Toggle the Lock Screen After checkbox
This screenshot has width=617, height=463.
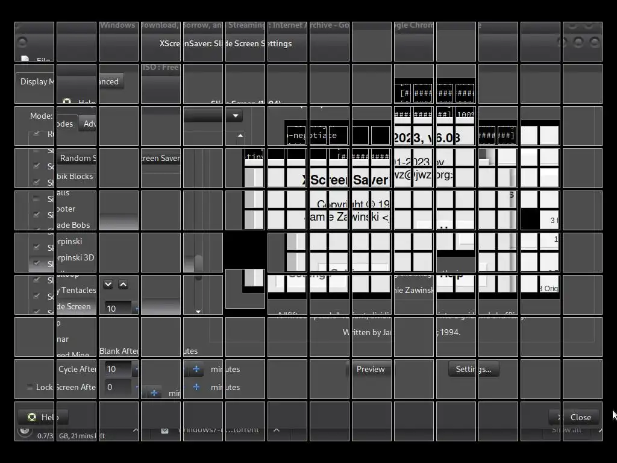tap(30, 387)
